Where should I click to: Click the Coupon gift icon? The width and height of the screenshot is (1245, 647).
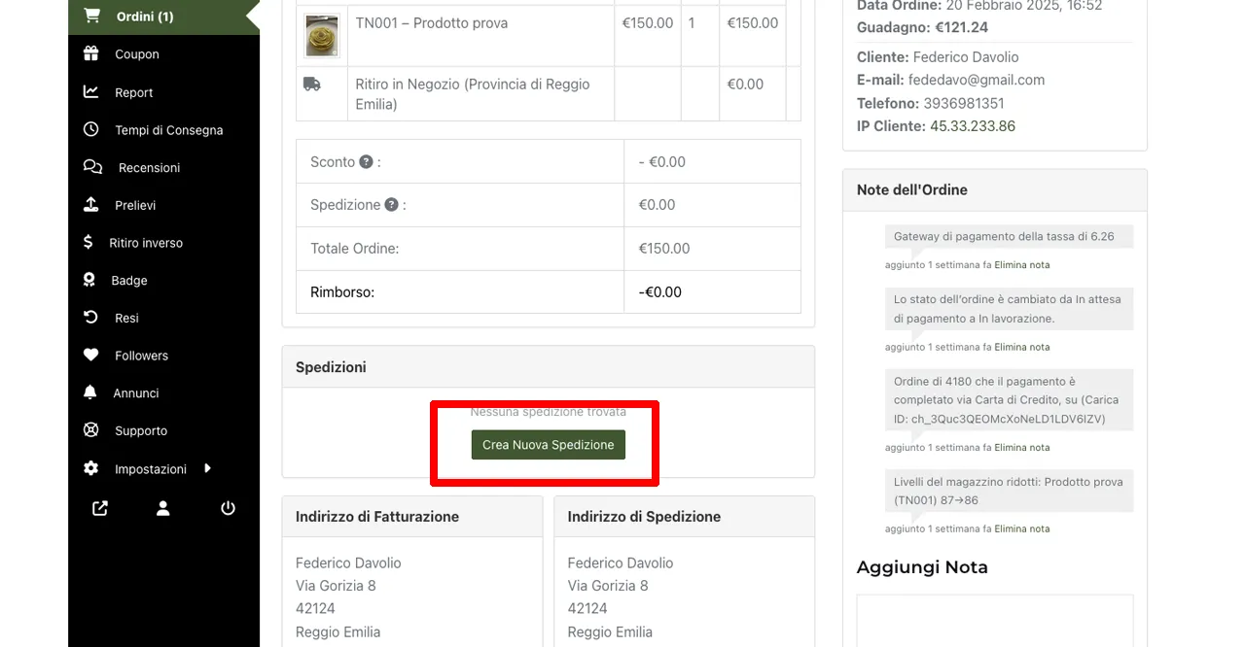tap(91, 53)
